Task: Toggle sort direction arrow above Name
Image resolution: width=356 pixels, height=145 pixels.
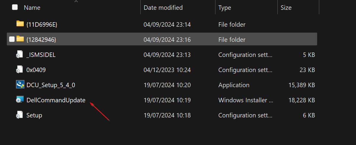Action: click(x=76, y=1)
